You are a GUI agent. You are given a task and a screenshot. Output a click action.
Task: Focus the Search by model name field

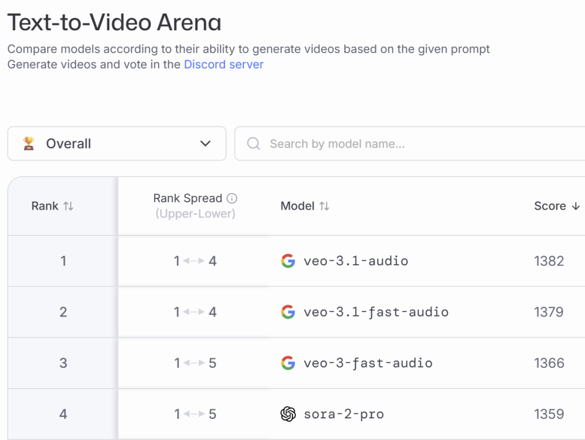click(x=400, y=143)
